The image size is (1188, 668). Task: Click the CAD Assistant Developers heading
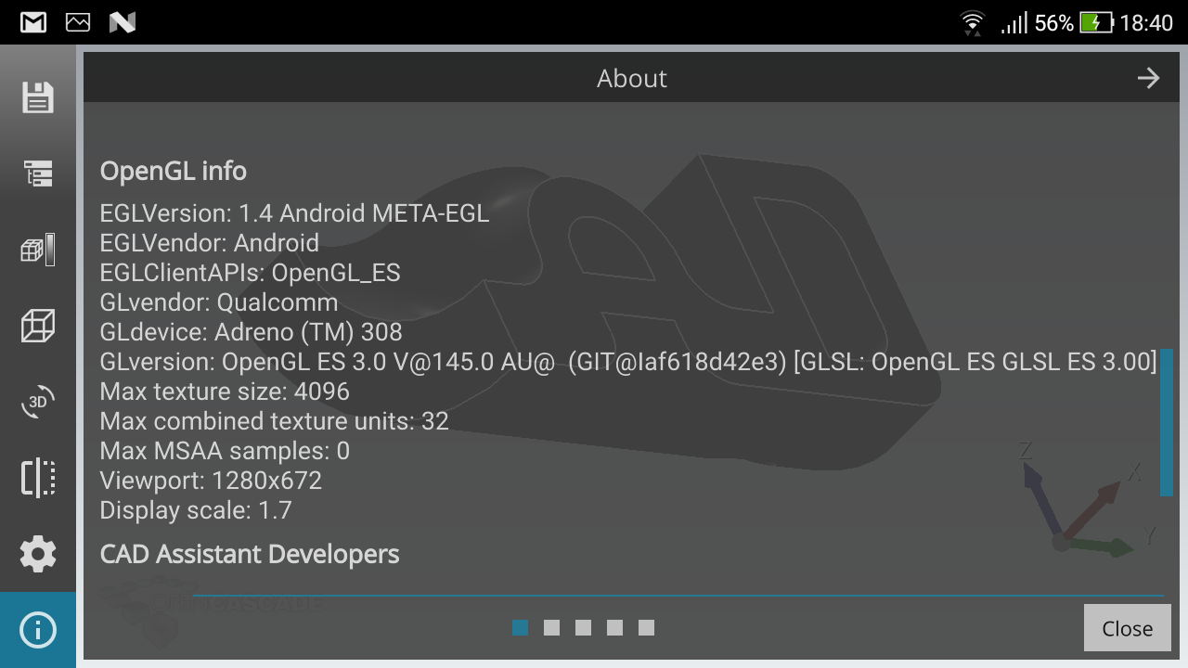[250, 554]
